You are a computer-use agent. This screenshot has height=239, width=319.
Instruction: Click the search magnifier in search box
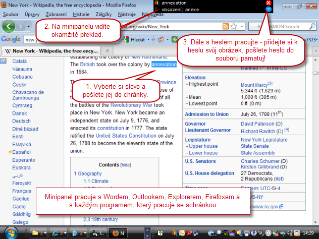312,26
